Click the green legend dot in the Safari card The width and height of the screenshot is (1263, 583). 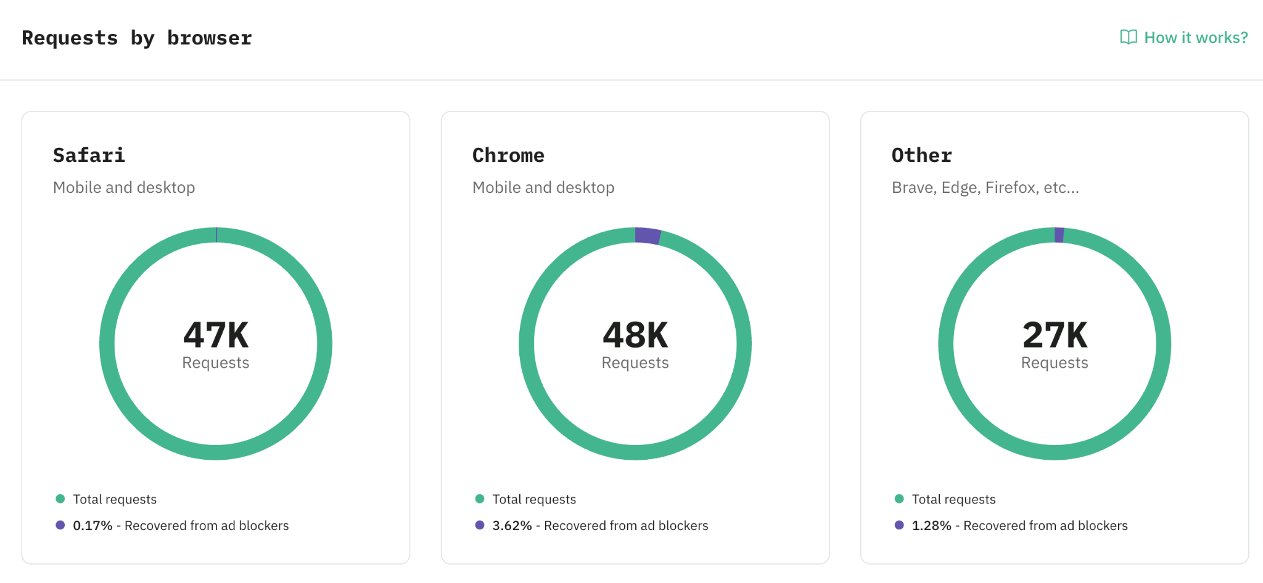(x=60, y=499)
